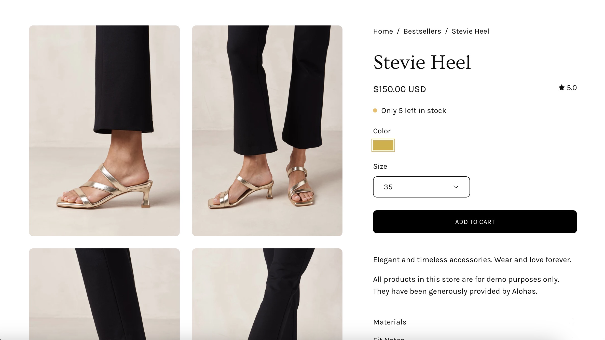Click the star rating icon
Image resolution: width=605 pixels, height=340 pixels.
tap(561, 88)
